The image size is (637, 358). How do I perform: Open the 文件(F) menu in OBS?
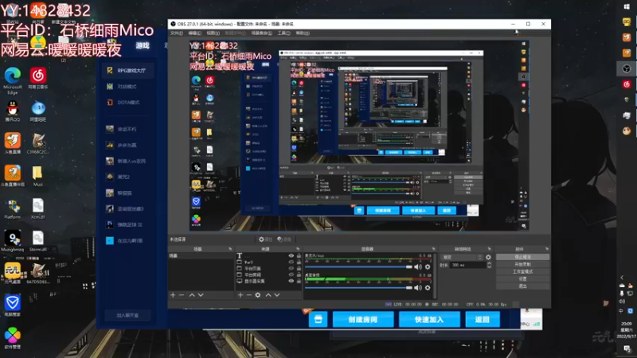176,33
